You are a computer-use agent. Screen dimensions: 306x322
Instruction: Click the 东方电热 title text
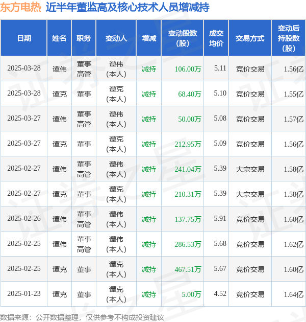coord(20,7)
